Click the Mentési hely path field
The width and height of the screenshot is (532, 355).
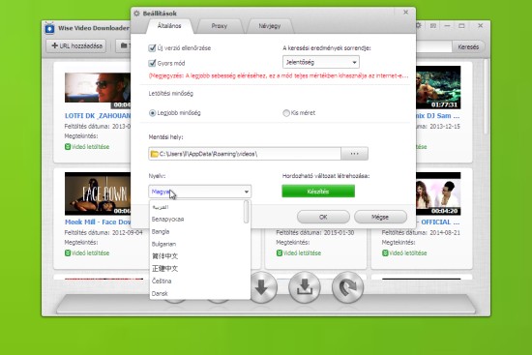[x=245, y=154]
